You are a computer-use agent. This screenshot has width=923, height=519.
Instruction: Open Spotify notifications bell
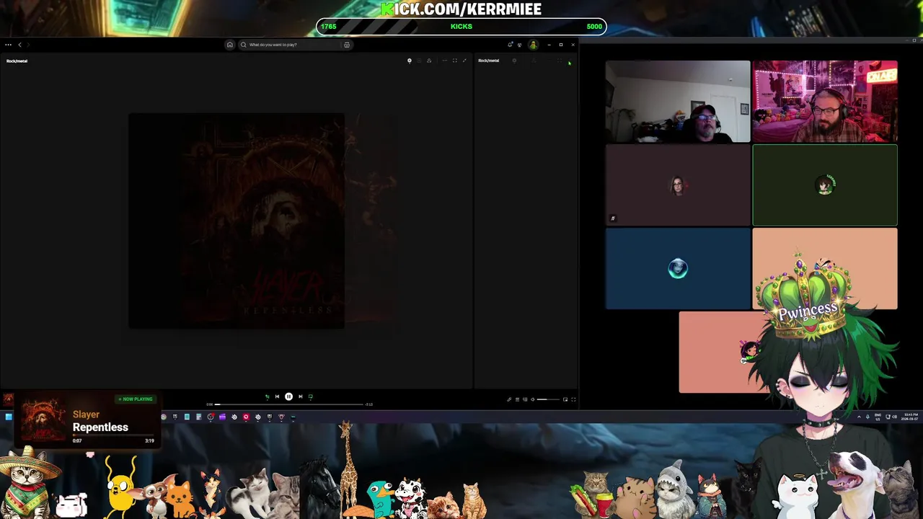point(511,45)
